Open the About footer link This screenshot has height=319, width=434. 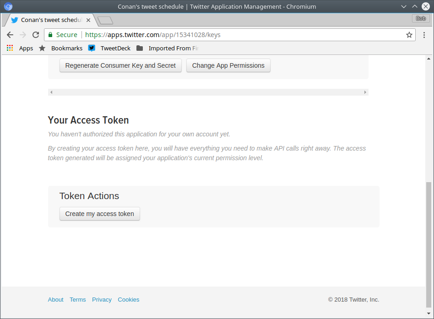56,300
